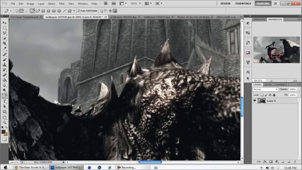
Task: Toggle lock transparent pixels
Action: click(262, 95)
